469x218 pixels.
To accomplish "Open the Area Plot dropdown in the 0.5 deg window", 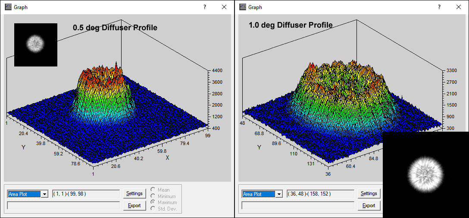I will coord(44,194).
